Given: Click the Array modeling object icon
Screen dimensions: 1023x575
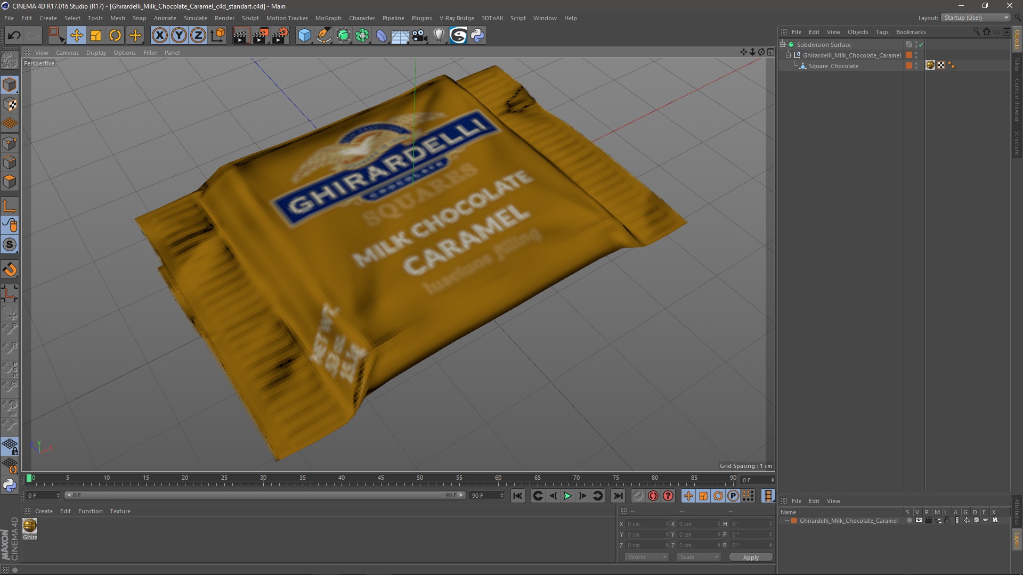Looking at the screenshot, I should coord(362,36).
